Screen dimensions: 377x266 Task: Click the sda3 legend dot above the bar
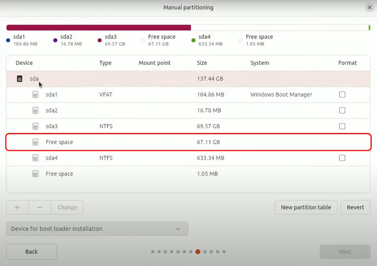pyautogui.click(x=99, y=40)
